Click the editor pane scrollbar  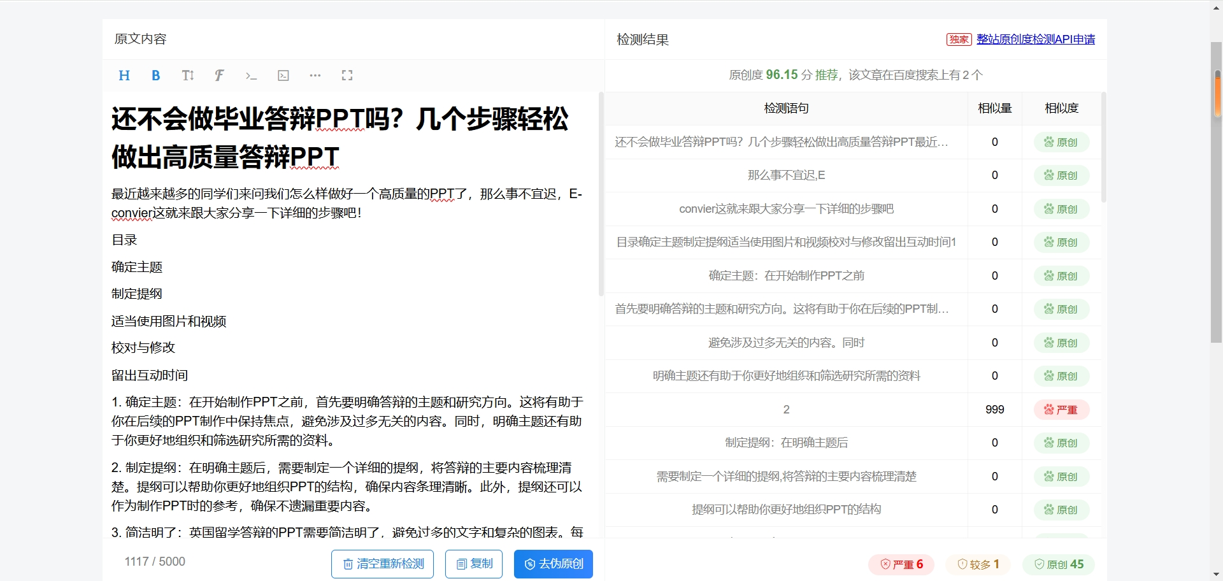(x=601, y=194)
